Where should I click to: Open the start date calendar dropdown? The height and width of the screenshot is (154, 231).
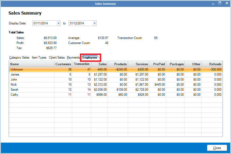58,23
